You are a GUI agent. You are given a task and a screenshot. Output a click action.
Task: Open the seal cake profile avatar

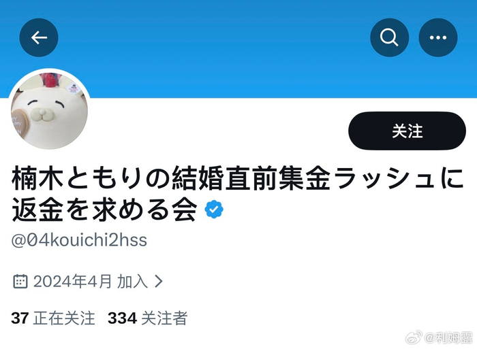point(50,110)
